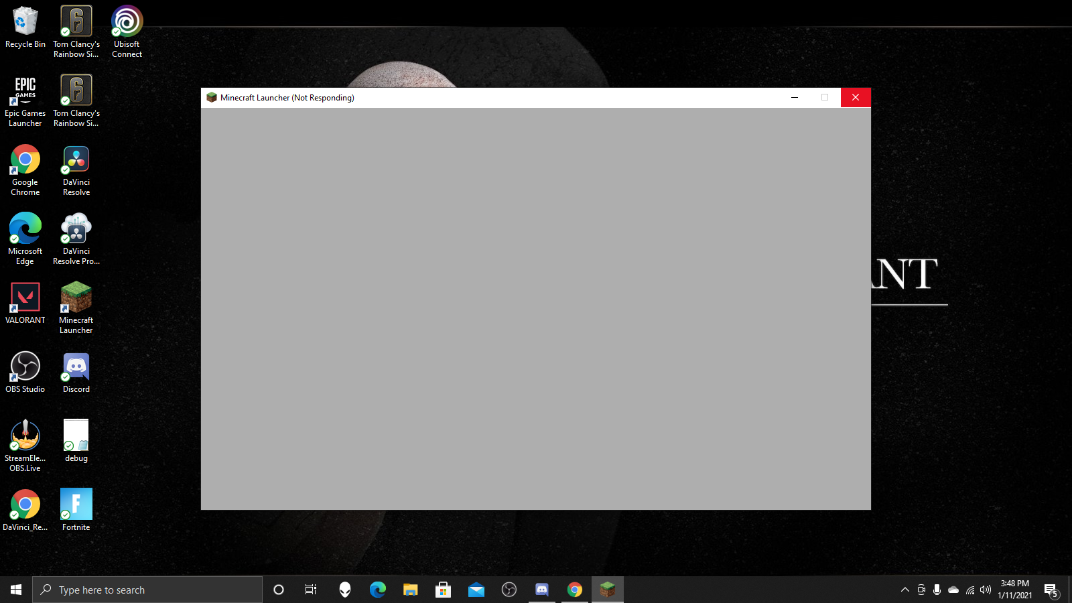Click the microphone tray icon
The height and width of the screenshot is (603, 1072).
(937, 590)
